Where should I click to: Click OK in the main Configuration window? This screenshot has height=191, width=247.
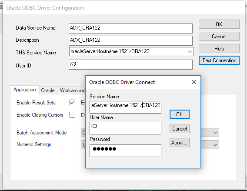219,24
